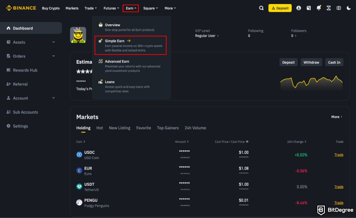Click the Loans hand icon
Image resolution: width=356 pixels, height=218 pixels.
coord(101,82)
